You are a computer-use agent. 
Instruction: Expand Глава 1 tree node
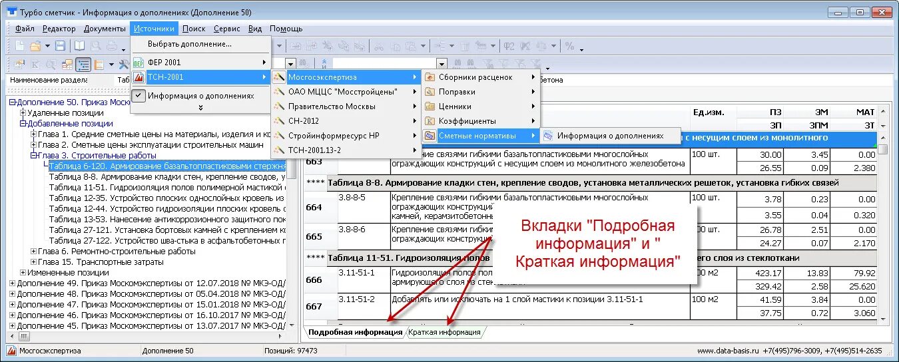pos(33,134)
